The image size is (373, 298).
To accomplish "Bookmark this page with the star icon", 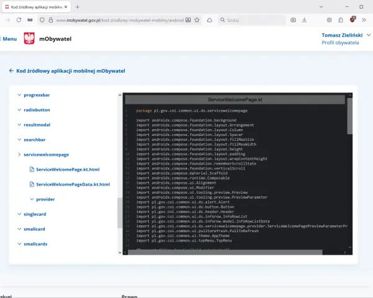I will coord(196,20).
